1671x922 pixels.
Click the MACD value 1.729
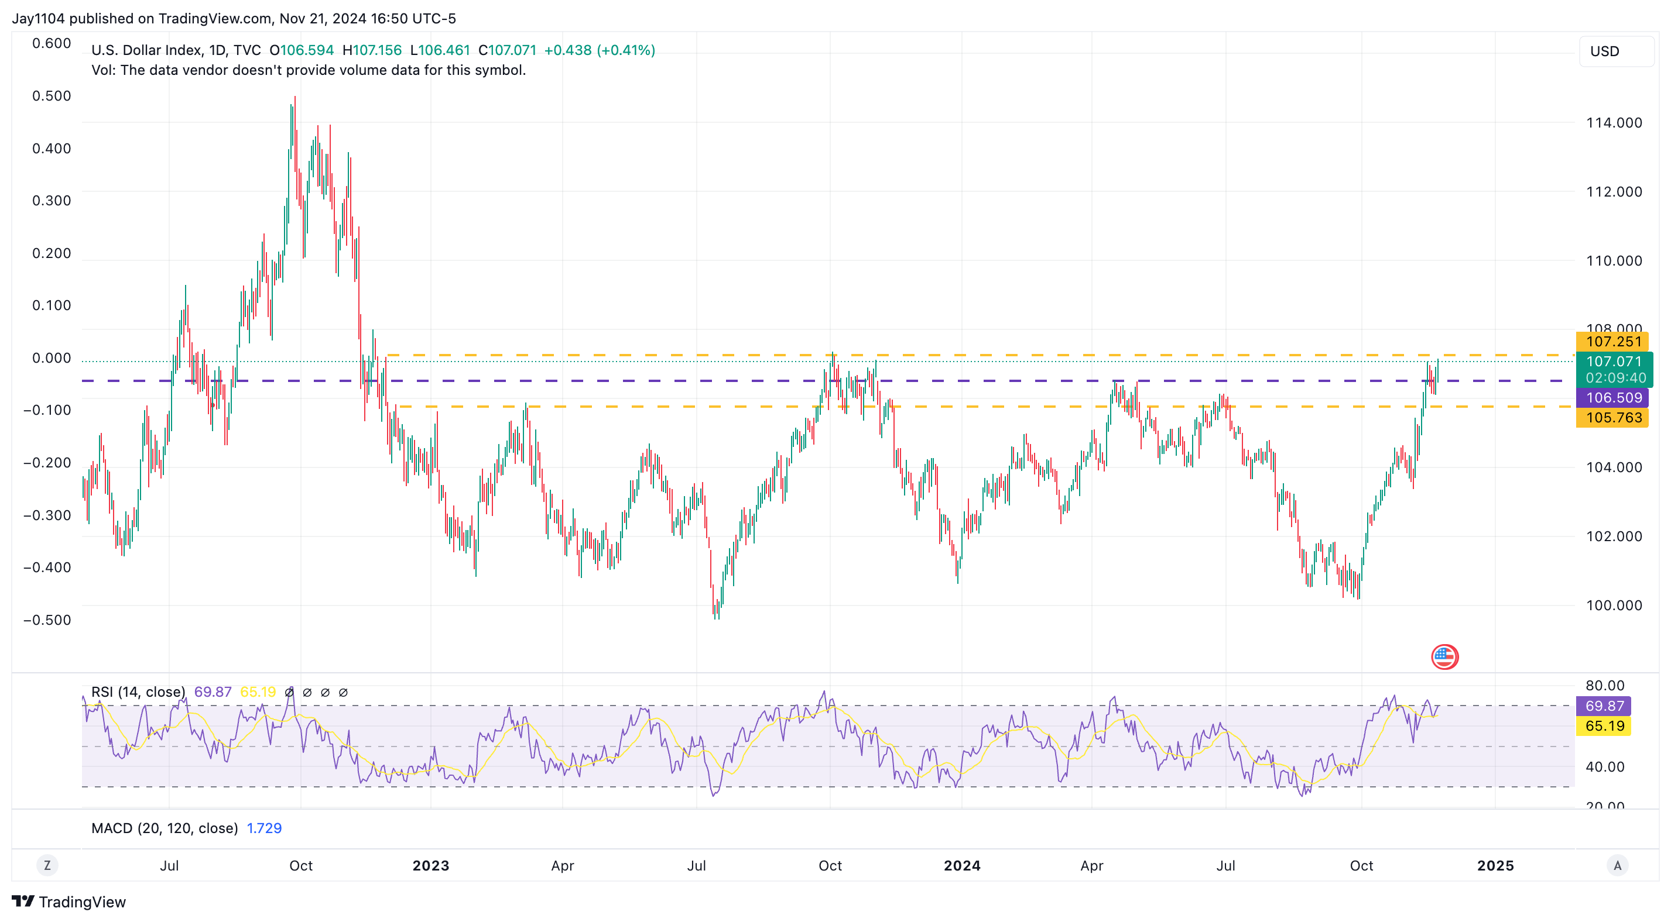click(x=264, y=828)
